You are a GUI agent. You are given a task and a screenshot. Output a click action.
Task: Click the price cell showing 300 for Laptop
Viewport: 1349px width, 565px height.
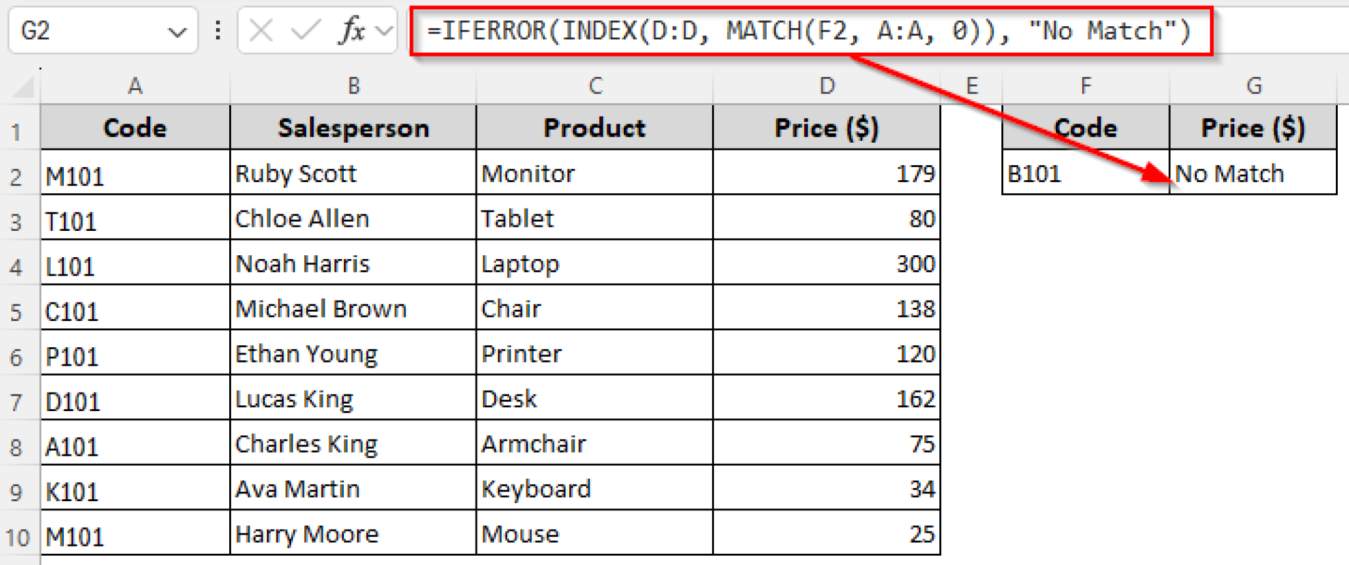[827, 263]
